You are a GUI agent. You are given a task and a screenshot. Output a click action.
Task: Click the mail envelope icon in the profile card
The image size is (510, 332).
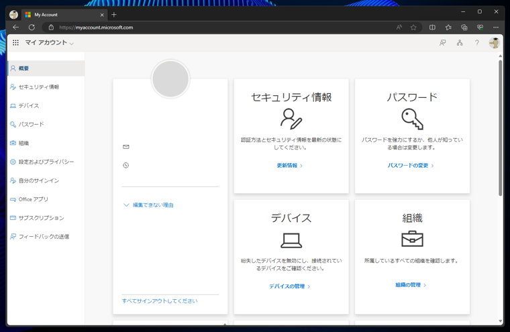click(x=126, y=147)
